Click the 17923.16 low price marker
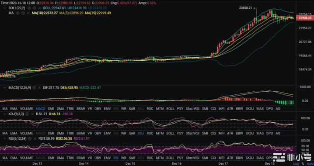This screenshot has height=166, width=314. tap(9, 76)
